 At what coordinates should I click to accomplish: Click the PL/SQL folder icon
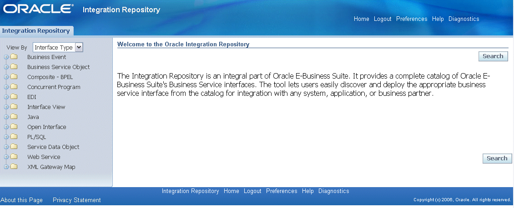(x=14, y=137)
